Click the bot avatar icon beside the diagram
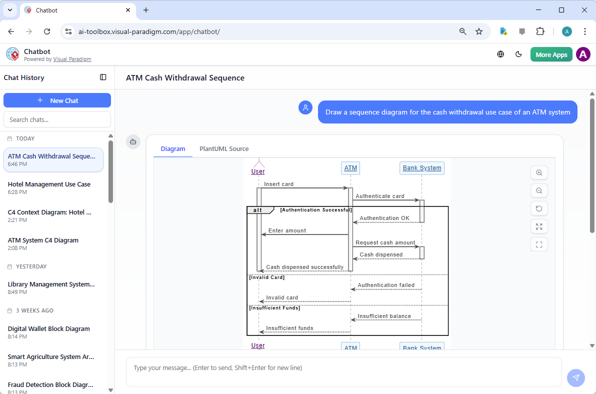Viewport: 596px width, 394px height. pos(133,141)
